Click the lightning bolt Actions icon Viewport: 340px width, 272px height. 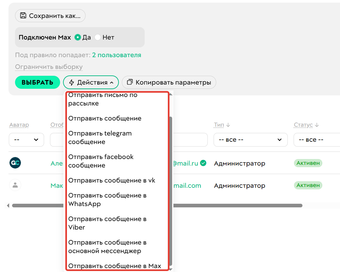tap(72, 83)
